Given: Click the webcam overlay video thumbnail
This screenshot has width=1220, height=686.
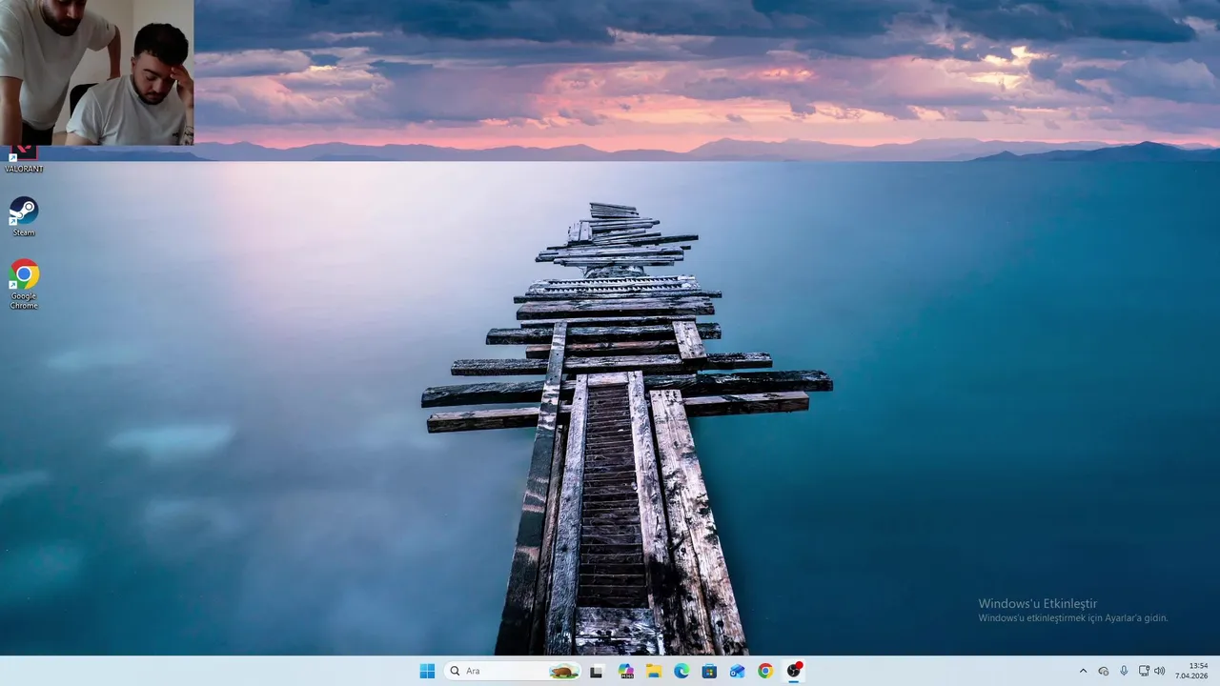Looking at the screenshot, I should click(96, 72).
